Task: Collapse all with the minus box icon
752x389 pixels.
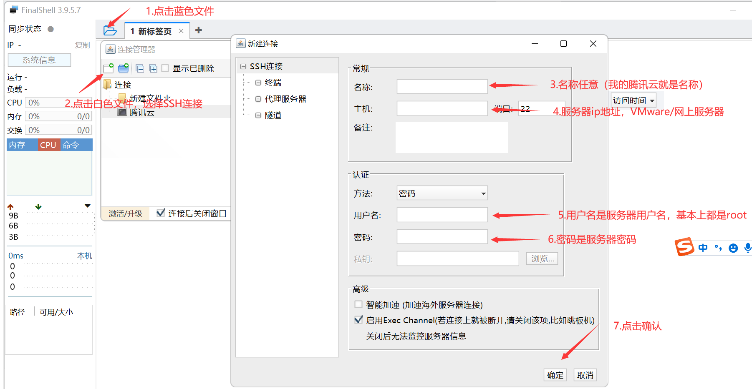Action: click(140, 68)
